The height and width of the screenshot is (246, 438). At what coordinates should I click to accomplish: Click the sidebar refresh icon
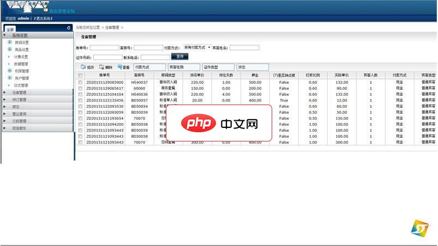pyautogui.click(x=68, y=28)
